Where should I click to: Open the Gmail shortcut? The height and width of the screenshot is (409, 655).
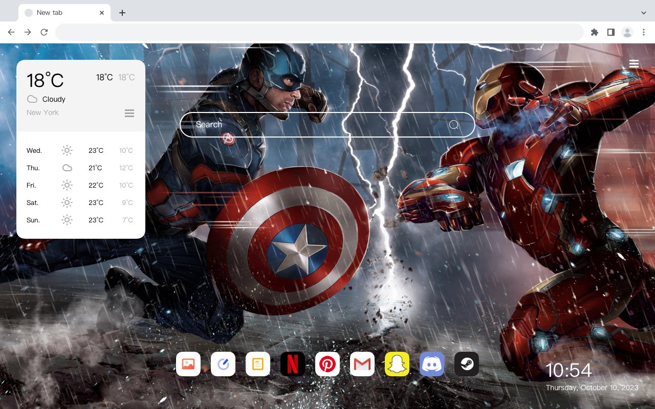point(362,364)
